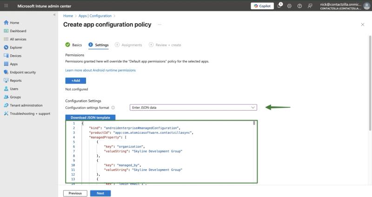Image resolution: width=372 pixels, height=197 pixels.
Task: Click the +Add permissions button
Action: point(76,80)
